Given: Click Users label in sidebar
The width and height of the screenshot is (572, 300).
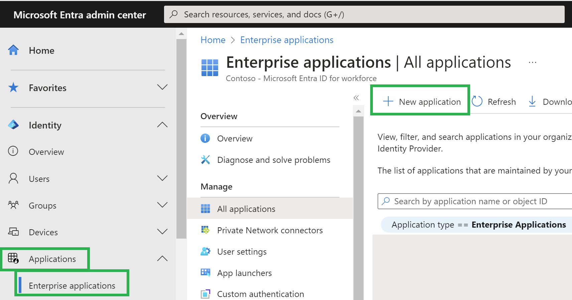Looking at the screenshot, I should click(x=39, y=179).
